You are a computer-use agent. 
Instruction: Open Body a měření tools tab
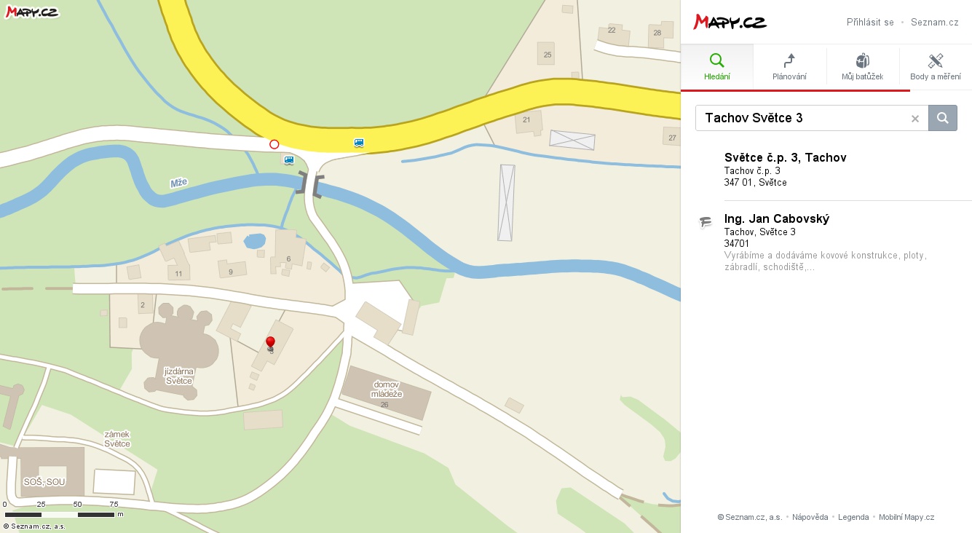click(935, 67)
